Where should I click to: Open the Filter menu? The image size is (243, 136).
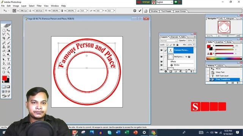pyautogui.click(x=39, y=6)
